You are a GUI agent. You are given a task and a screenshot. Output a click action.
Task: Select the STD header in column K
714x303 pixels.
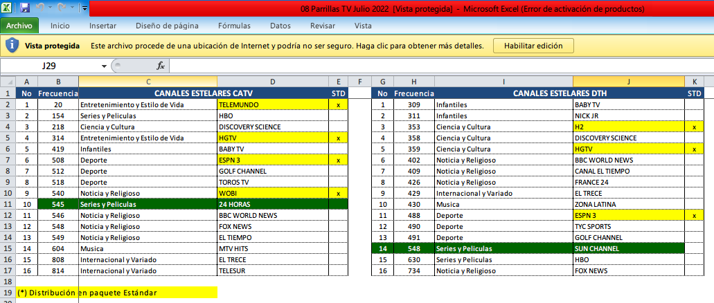point(695,93)
